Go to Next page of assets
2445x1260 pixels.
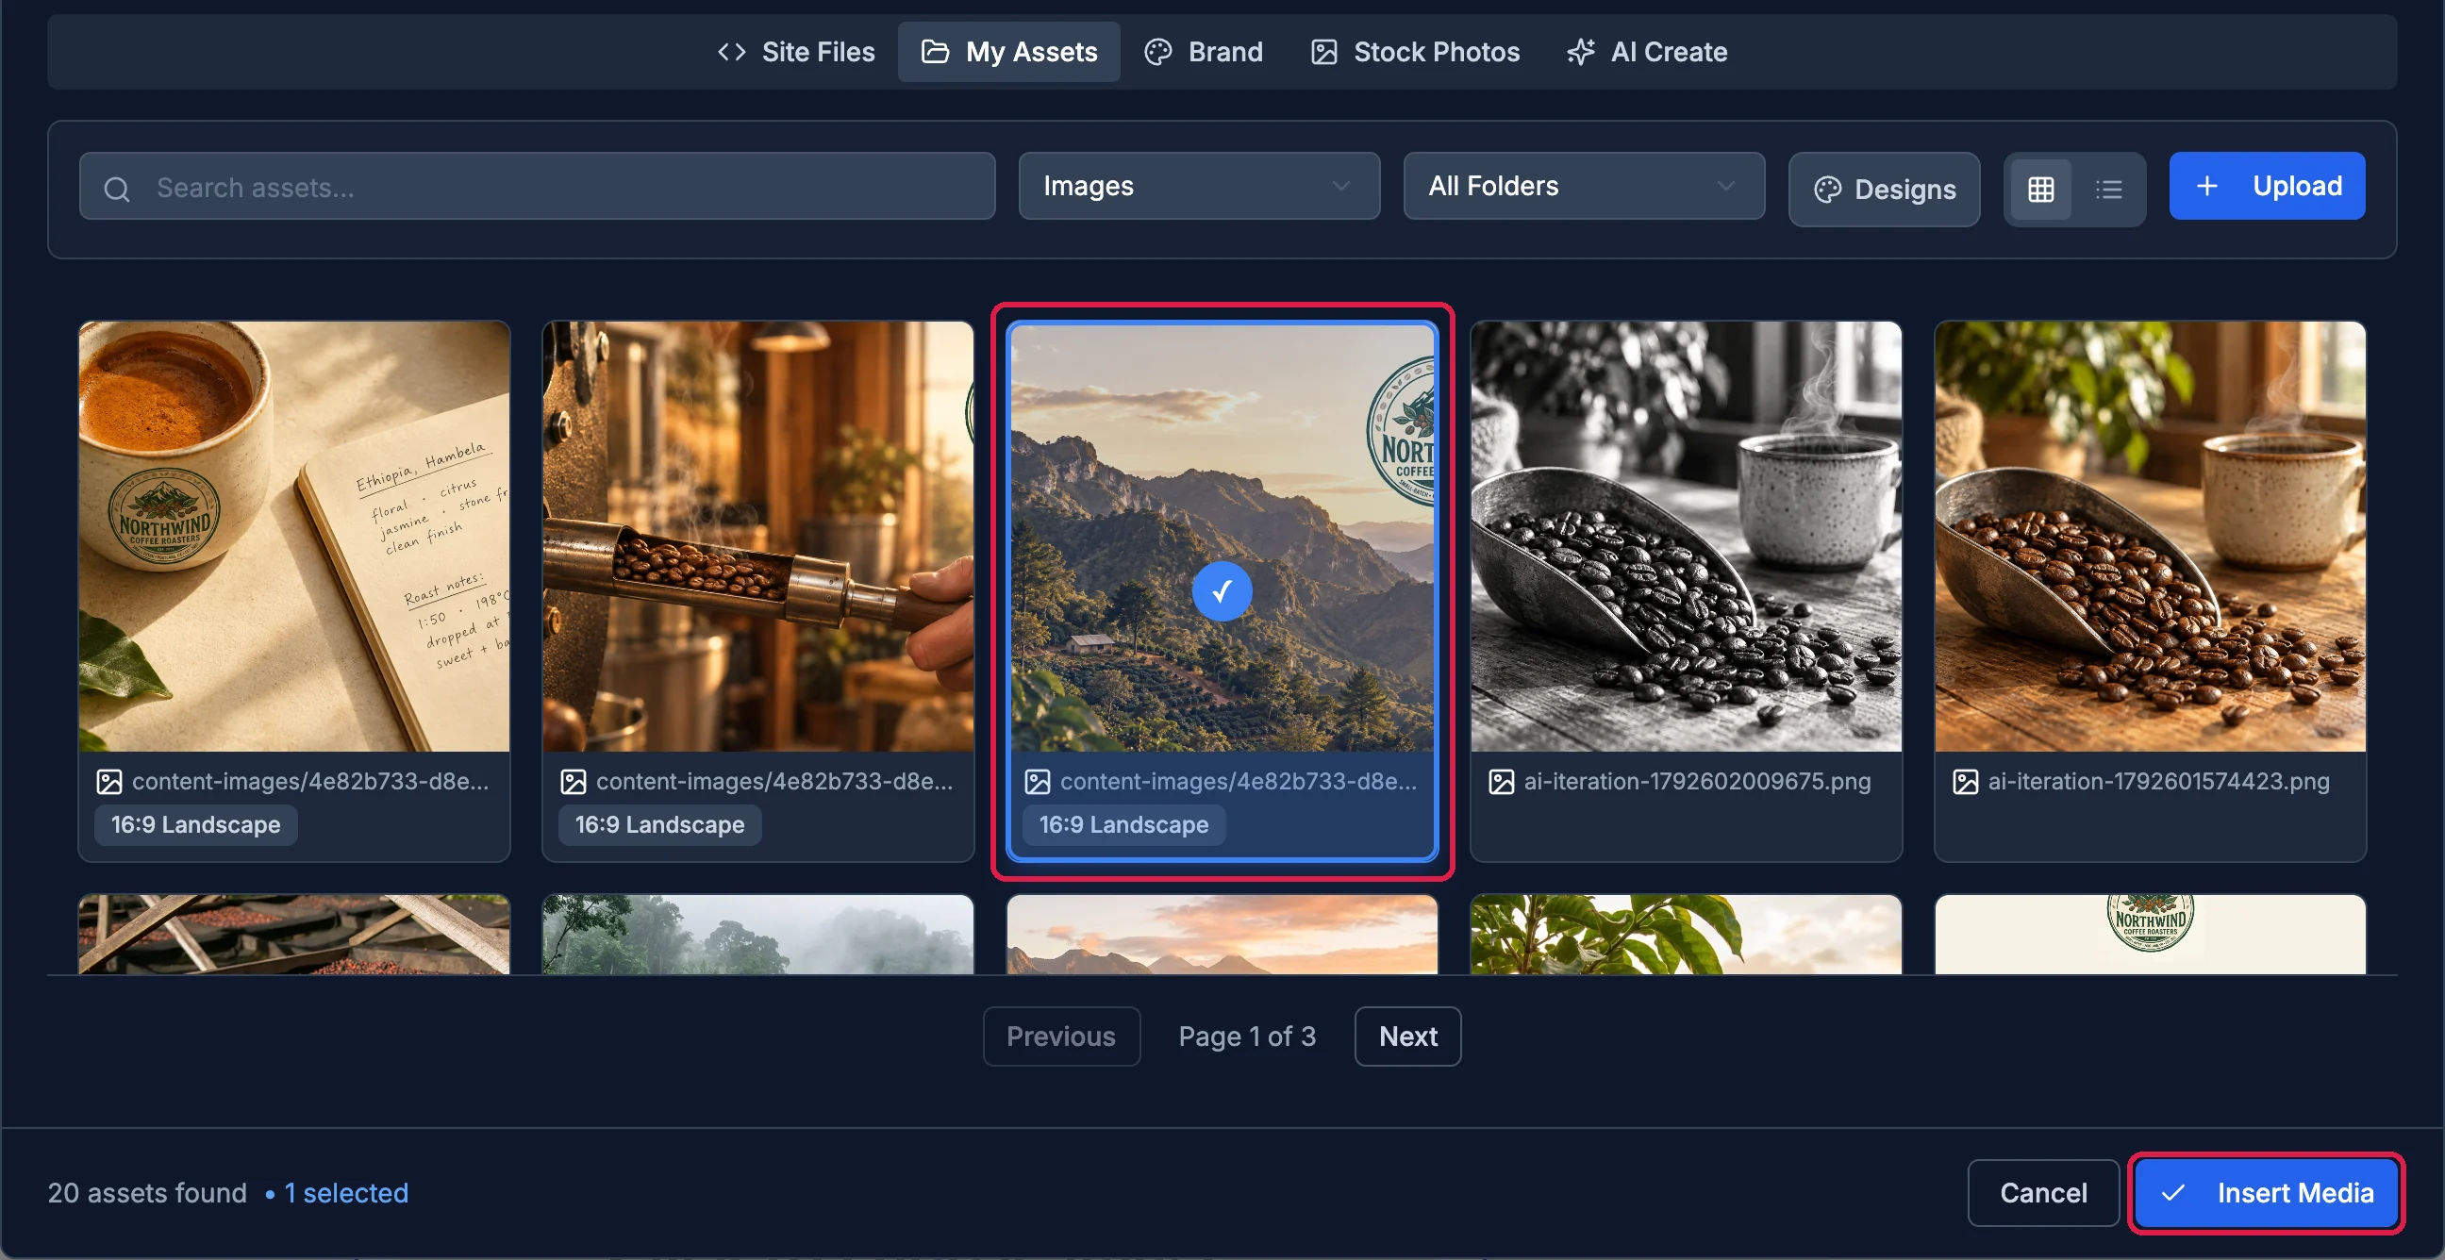click(x=1407, y=1036)
